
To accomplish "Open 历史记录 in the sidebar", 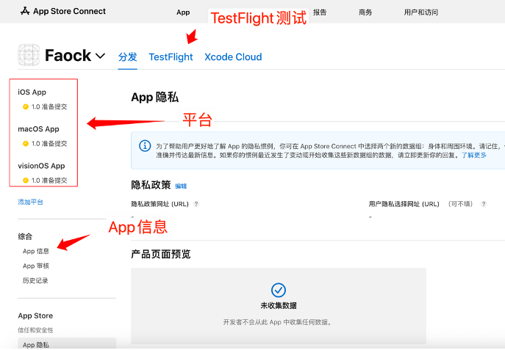I will 35,280.
